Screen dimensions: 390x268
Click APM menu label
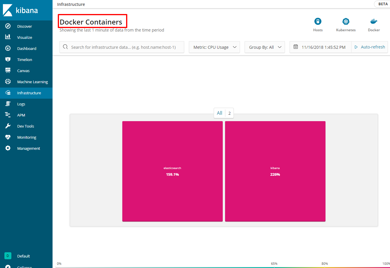pos(21,115)
